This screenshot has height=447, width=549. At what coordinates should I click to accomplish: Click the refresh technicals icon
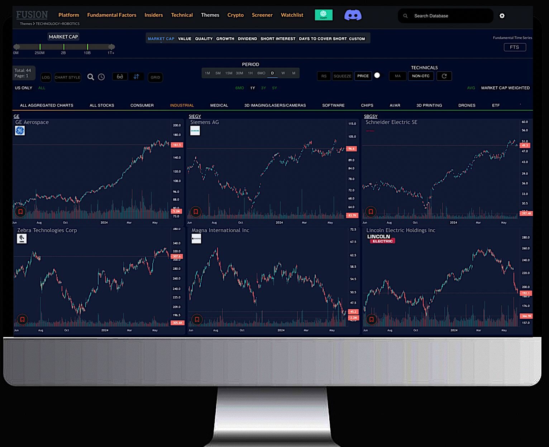tap(444, 76)
